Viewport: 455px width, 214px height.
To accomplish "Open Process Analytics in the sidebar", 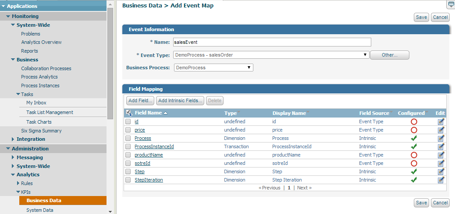I will pyautogui.click(x=39, y=77).
